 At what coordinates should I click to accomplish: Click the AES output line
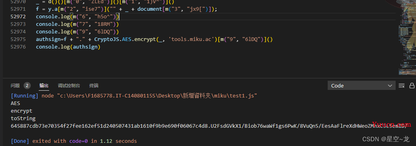(x=16, y=103)
